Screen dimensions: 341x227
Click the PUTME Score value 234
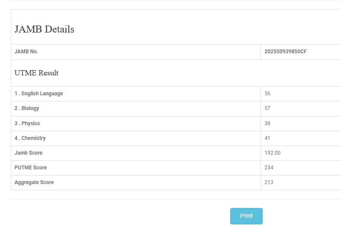pos(269,168)
